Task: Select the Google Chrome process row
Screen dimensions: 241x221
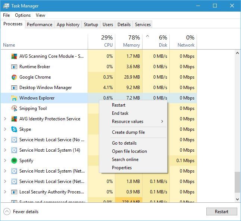Action: [x=99, y=77]
